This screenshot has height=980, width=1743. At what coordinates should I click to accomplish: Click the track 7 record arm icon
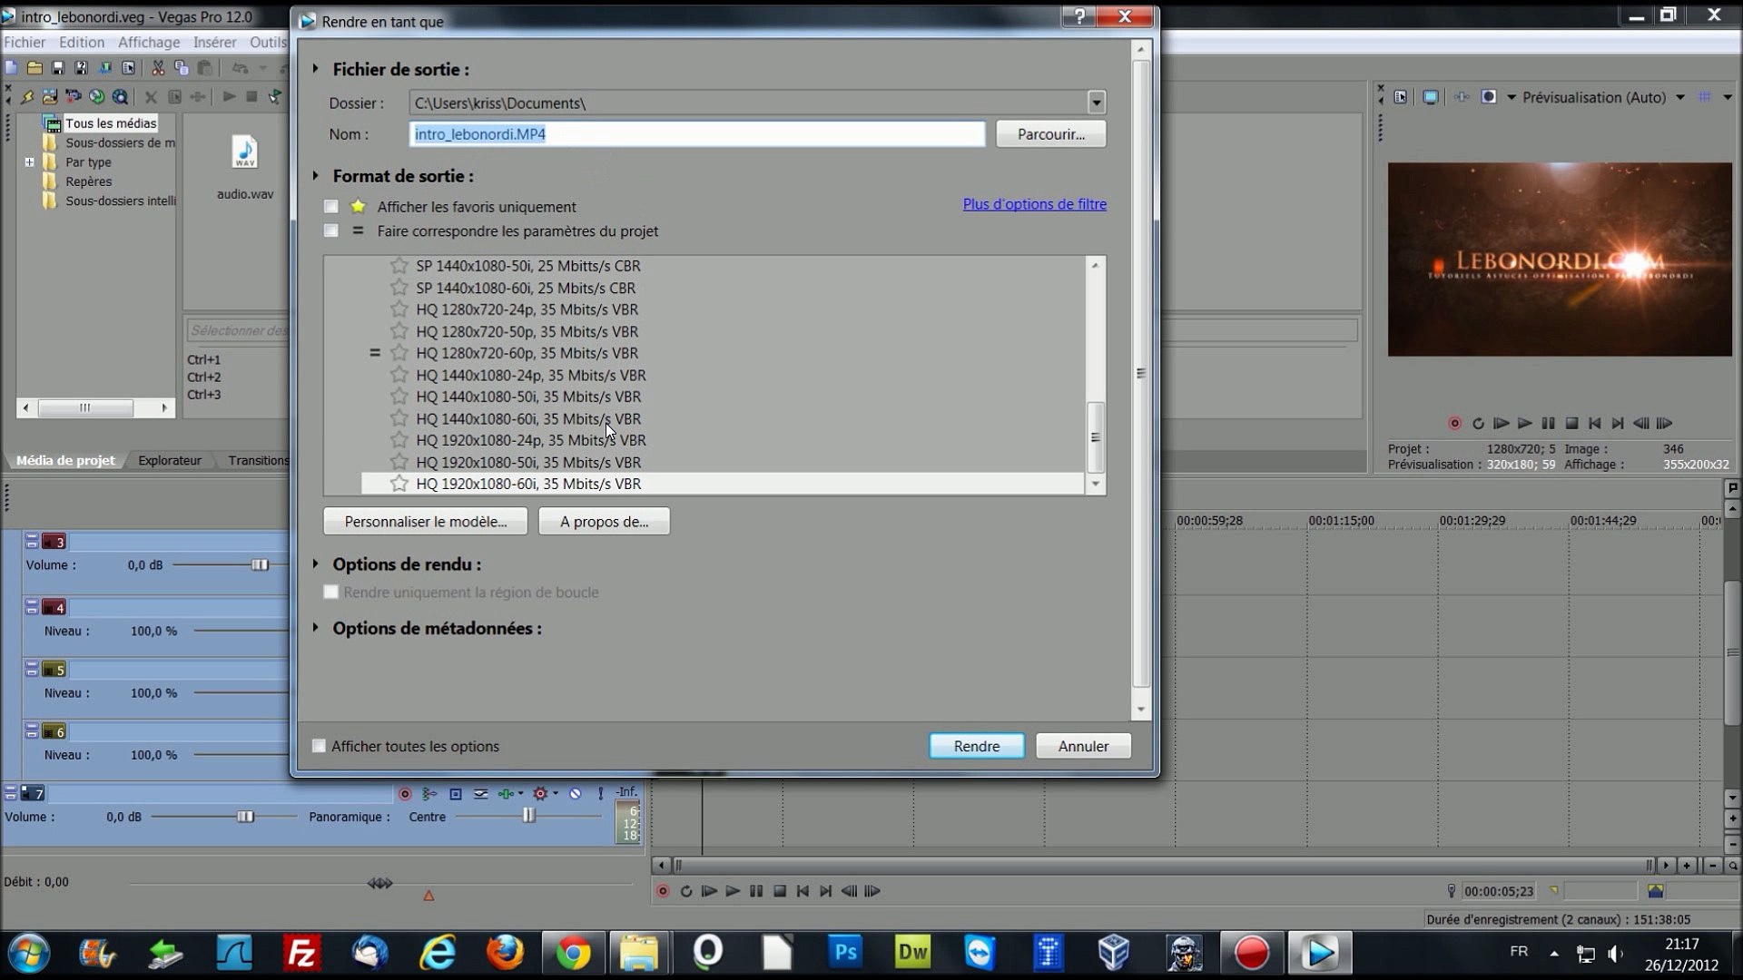tap(405, 794)
